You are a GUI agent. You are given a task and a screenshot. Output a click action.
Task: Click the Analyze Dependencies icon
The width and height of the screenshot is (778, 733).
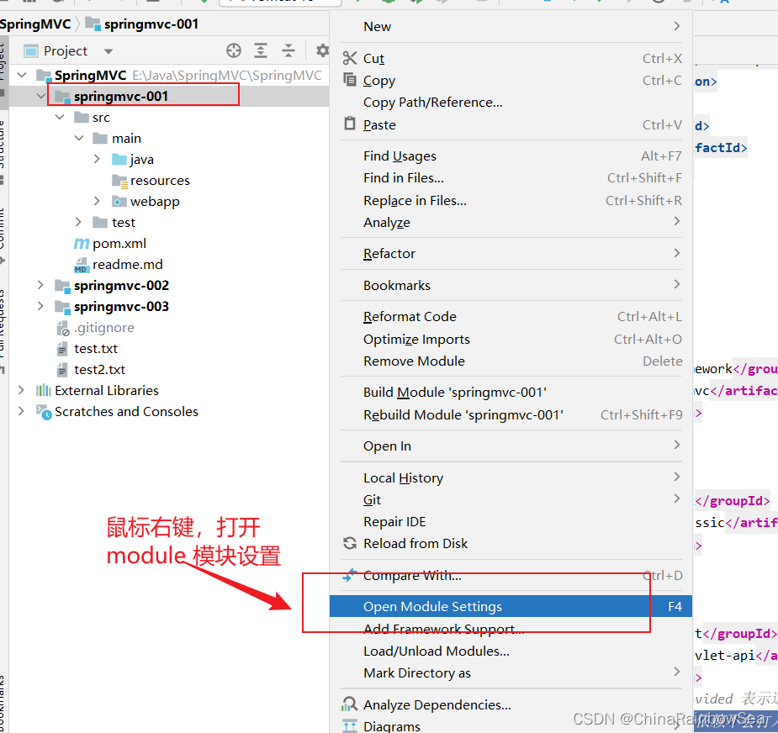tap(351, 704)
